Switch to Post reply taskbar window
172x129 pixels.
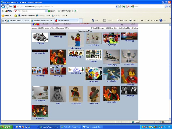pyautogui.click(x=71, y=127)
